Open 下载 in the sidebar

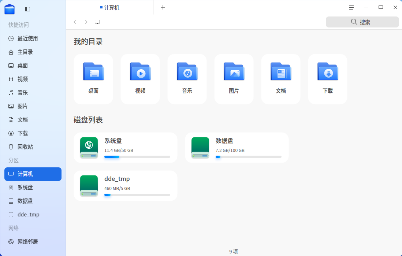[33, 133]
